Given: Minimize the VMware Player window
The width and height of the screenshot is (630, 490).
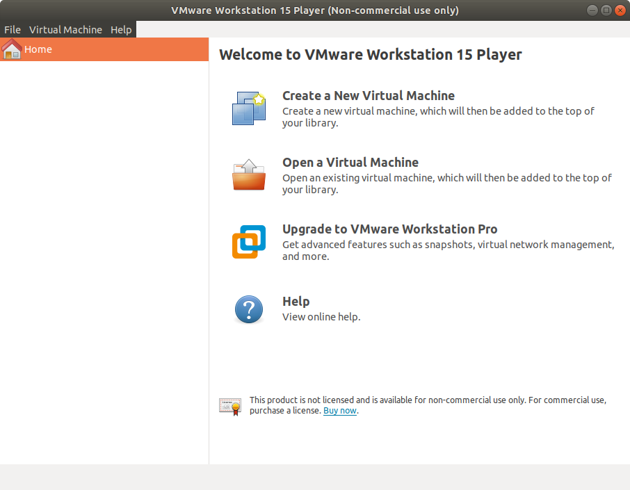Looking at the screenshot, I should pyautogui.click(x=592, y=10).
